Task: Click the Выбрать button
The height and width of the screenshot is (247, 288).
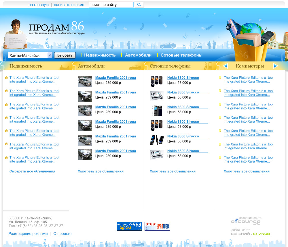Action: point(65,55)
